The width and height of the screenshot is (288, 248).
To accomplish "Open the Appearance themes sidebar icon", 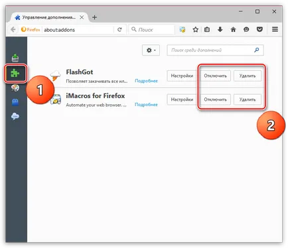I will [15, 88].
